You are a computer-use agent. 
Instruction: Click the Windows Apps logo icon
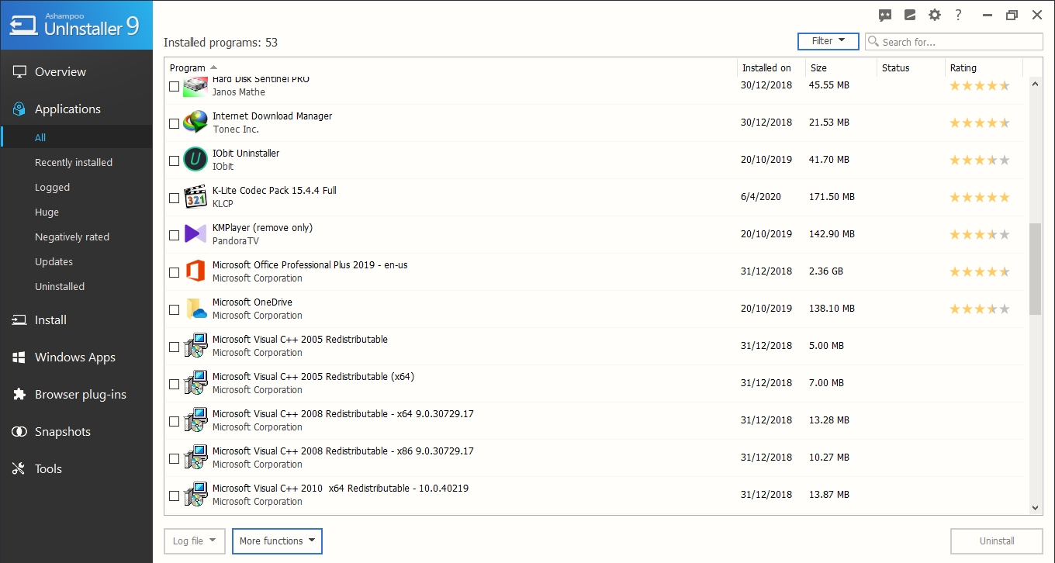pos(19,357)
